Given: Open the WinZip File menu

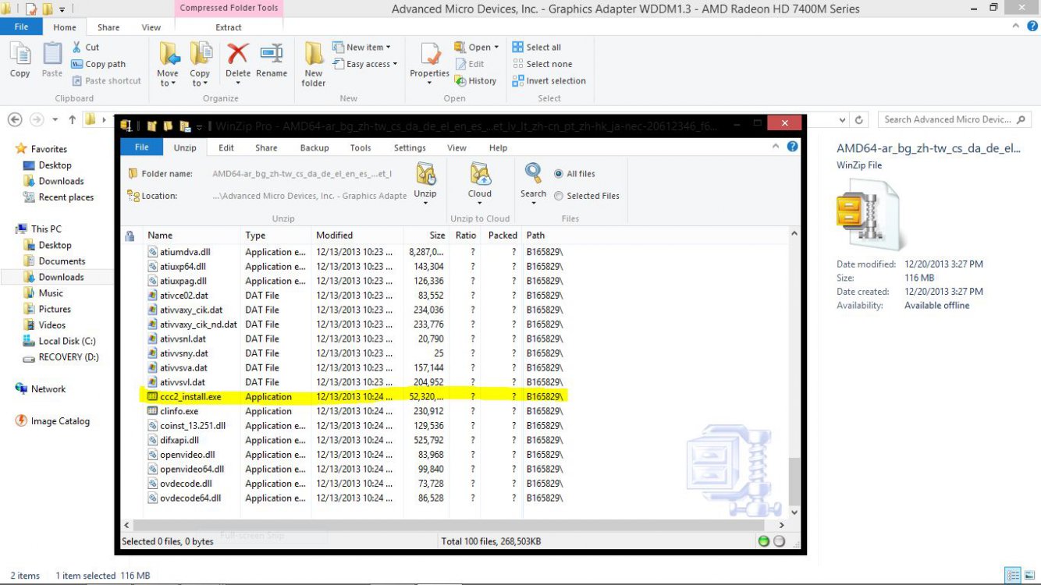Looking at the screenshot, I should (x=141, y=147).
